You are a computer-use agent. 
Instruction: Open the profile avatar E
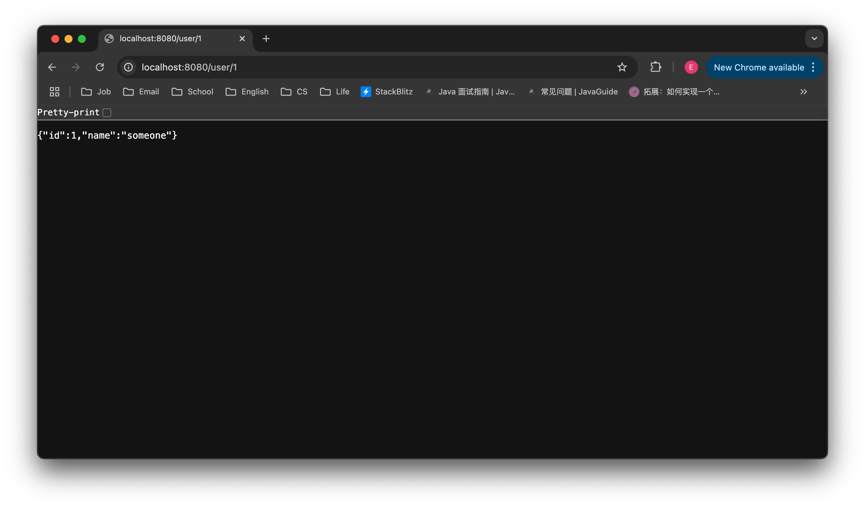click(x=691, y=67)
